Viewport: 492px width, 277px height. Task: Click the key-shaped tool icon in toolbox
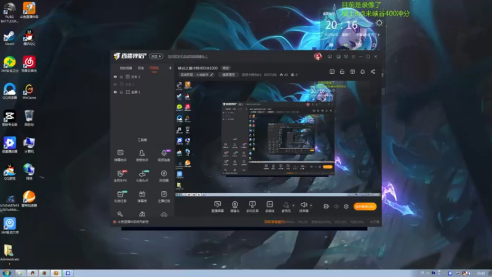point(120,214)
